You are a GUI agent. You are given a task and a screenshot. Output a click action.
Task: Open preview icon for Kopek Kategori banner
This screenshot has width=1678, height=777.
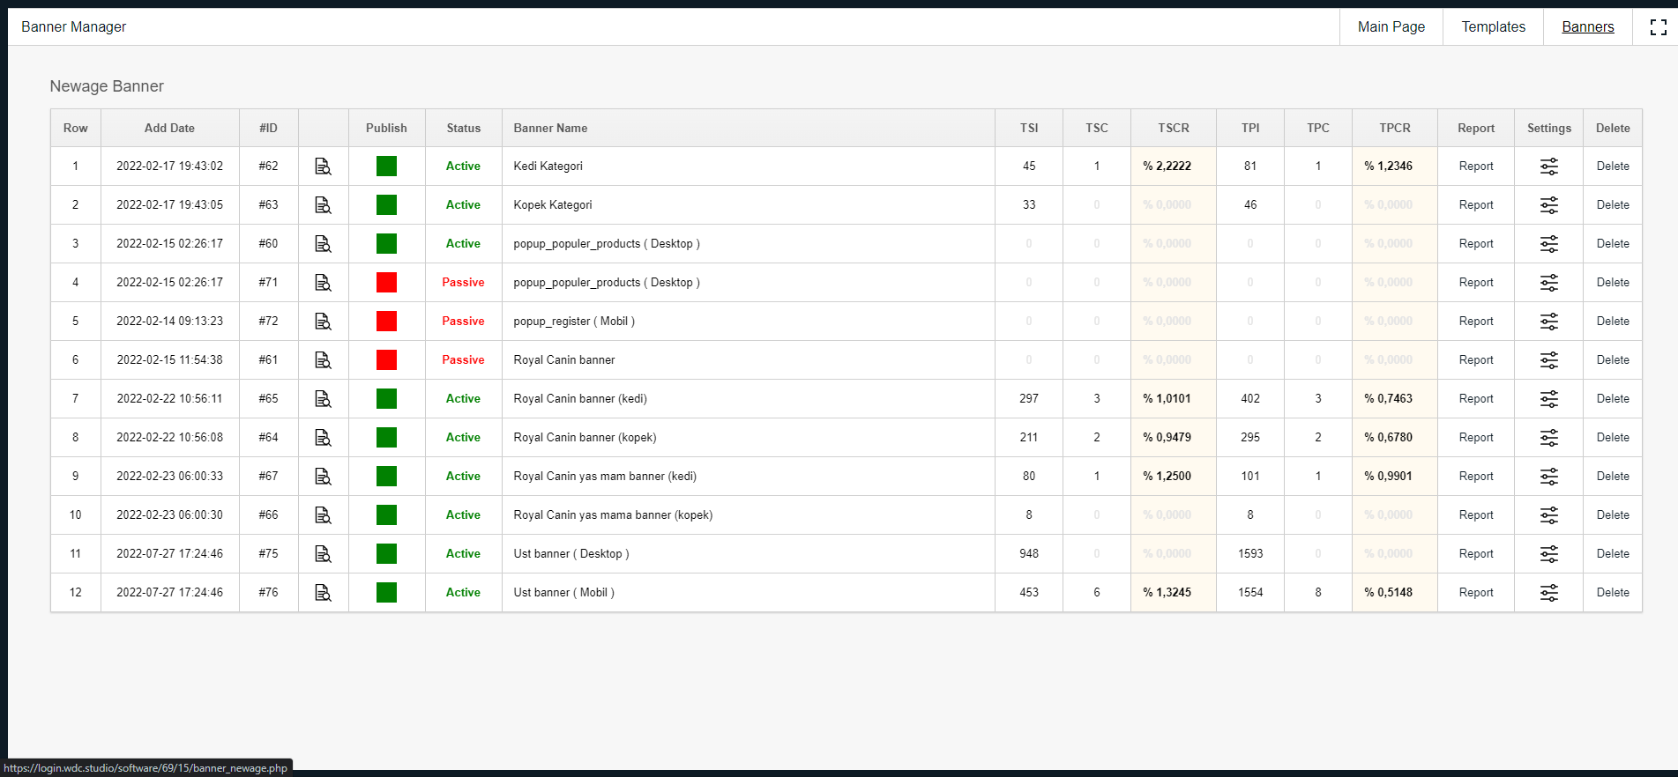(x=323, y=205)
